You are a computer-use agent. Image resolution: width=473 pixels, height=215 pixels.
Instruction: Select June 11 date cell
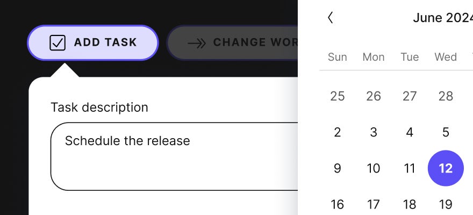coord(409,168)
